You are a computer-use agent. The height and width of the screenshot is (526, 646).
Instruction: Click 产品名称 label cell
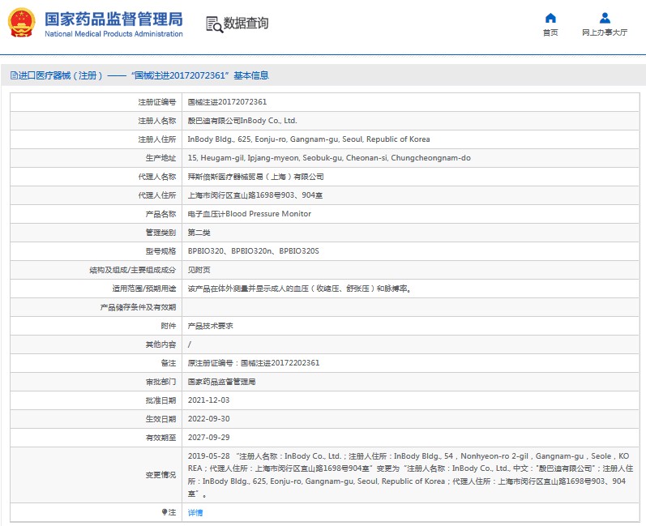[x=160, y=214]
